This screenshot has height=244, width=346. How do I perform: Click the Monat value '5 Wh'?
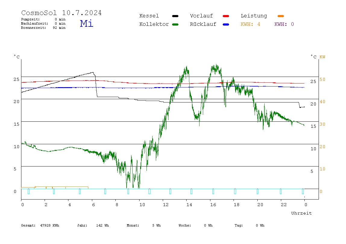(x=156, y=225)
